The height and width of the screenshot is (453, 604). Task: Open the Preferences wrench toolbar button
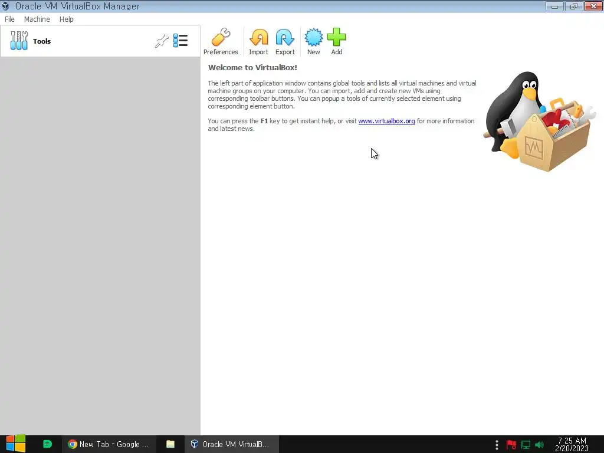point(221,42)
